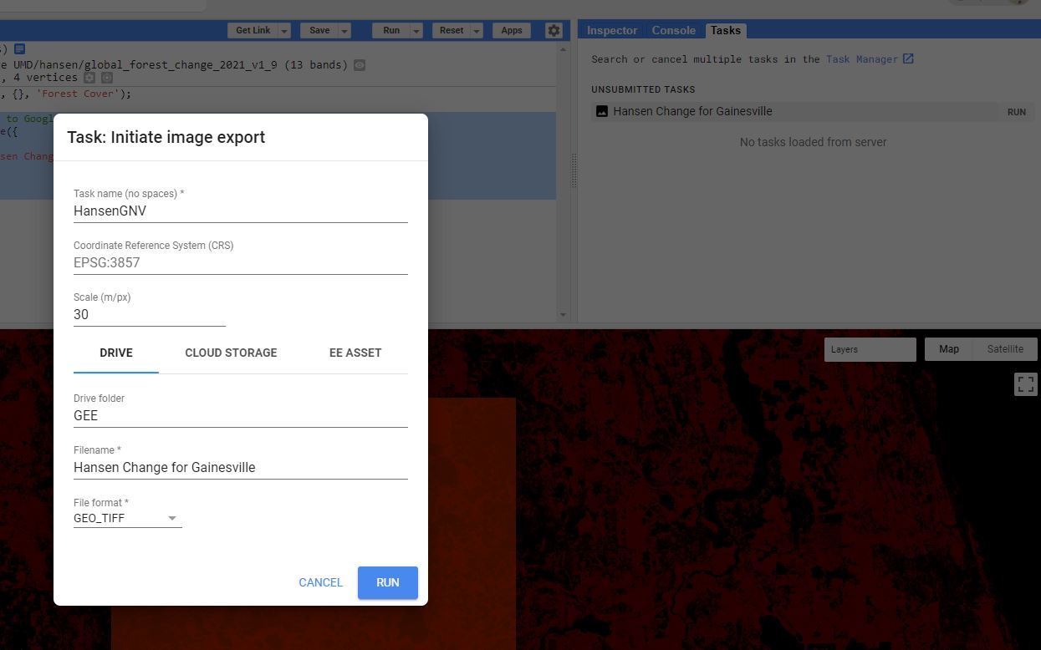This screenshot has width=1041, height=650.
Task: Open the Code Editor settings gear
Action: (x=553, y=30)
